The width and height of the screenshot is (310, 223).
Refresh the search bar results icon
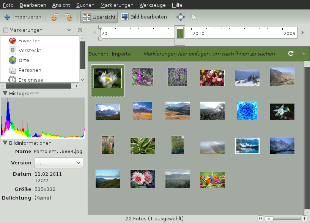pos(291,54)
